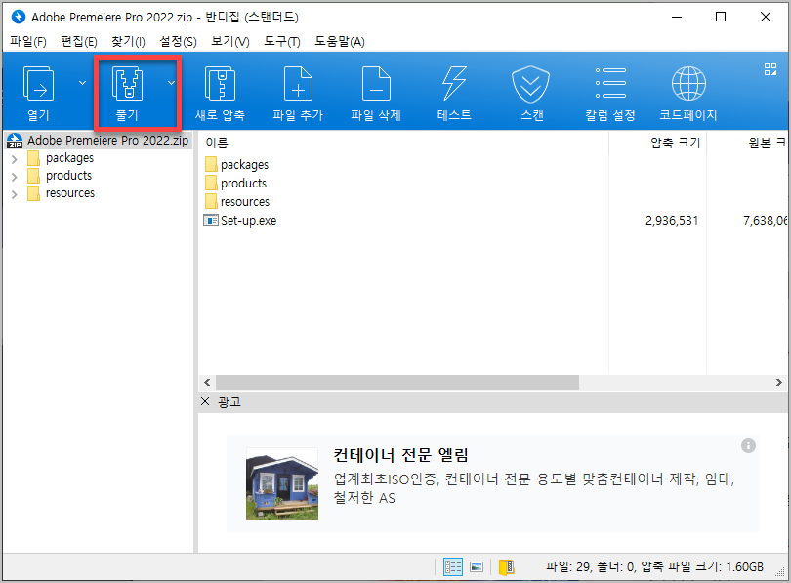Switch to details view in status bar

[x=452, y=566]
